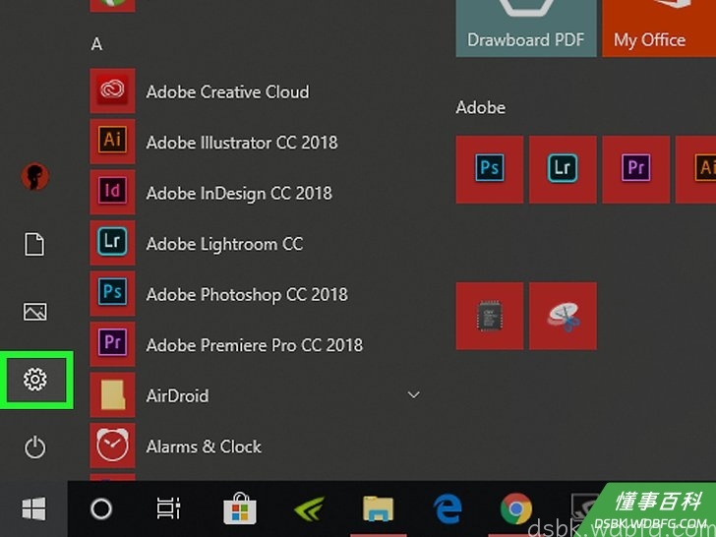Open the Documents icon in sidebar
The height and width of the screenshot is (537, 716).
point(34,244)
